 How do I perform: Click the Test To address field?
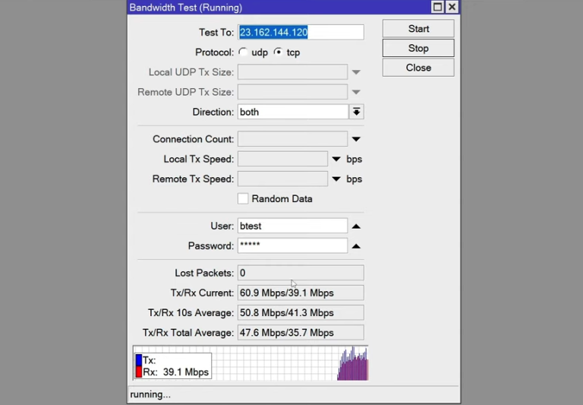301,33
